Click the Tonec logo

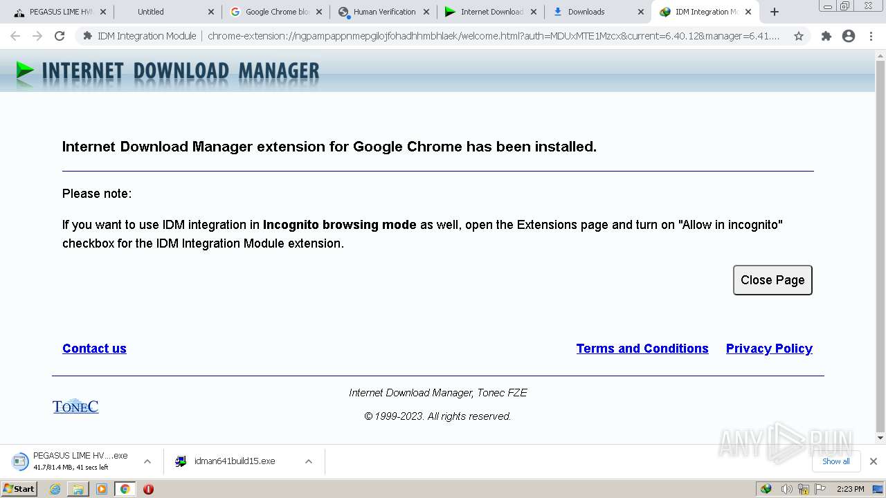click(x=75, y=406)
